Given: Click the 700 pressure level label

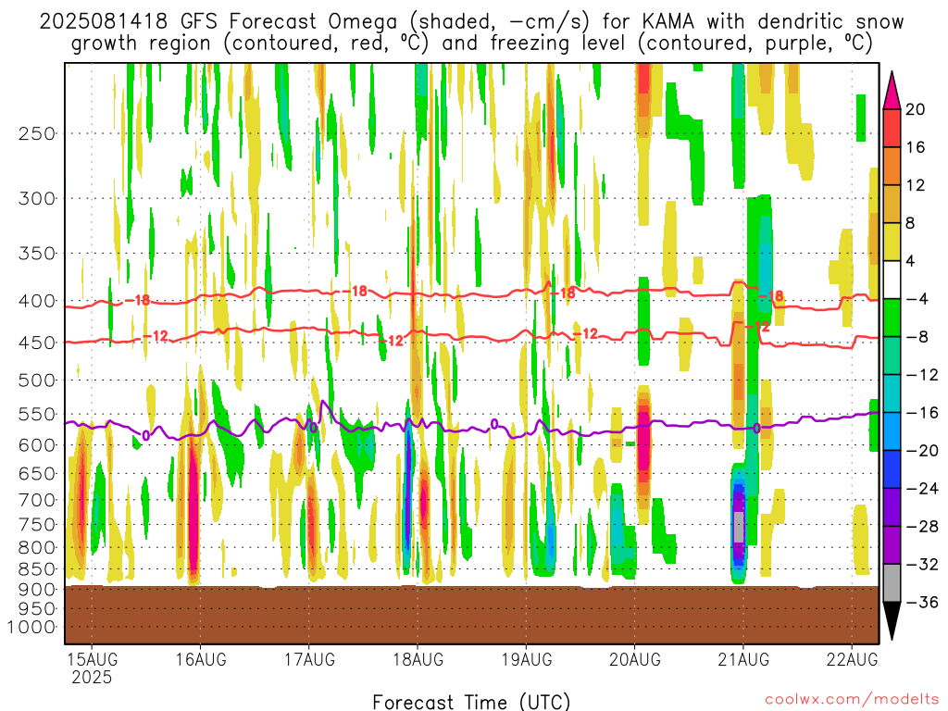Looking at the screenshot, I should pos(37,500).
